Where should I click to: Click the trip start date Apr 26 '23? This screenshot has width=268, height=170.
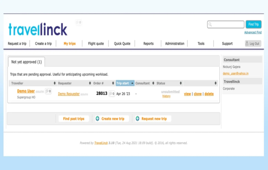point(123,94)
